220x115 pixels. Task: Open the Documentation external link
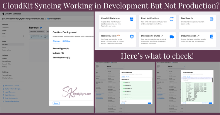coord(190,36)
